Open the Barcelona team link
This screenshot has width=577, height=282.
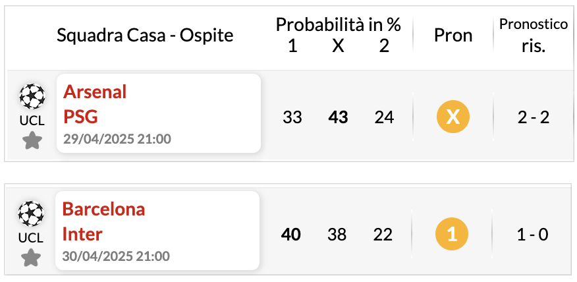coord(104,209)
